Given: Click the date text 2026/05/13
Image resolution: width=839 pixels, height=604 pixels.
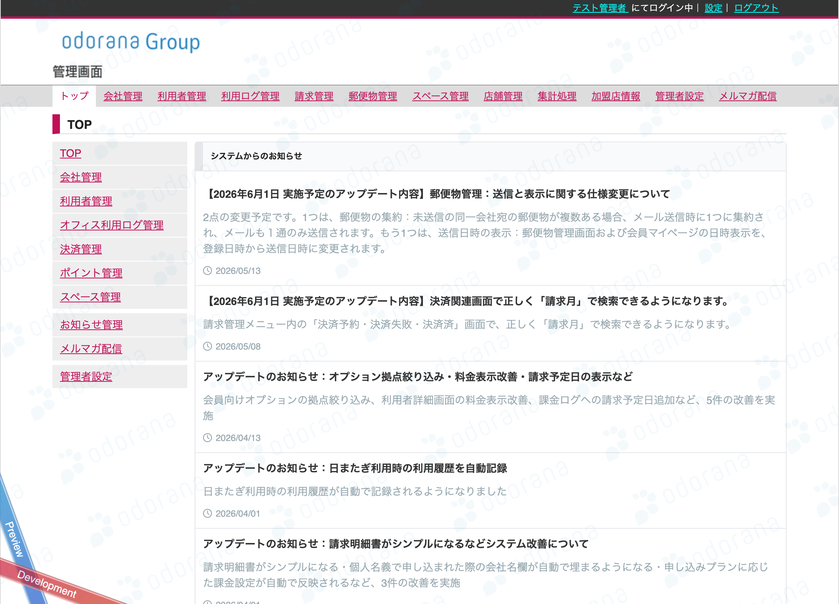Looking at the screenshot, I should 238,271.
